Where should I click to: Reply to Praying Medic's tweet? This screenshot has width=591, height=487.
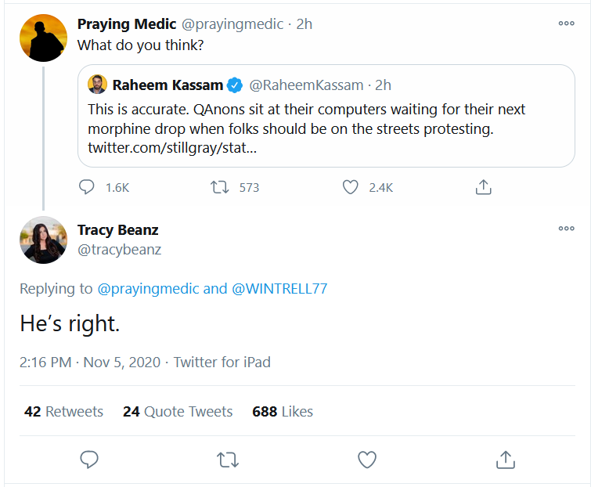[x=88, y=187]
